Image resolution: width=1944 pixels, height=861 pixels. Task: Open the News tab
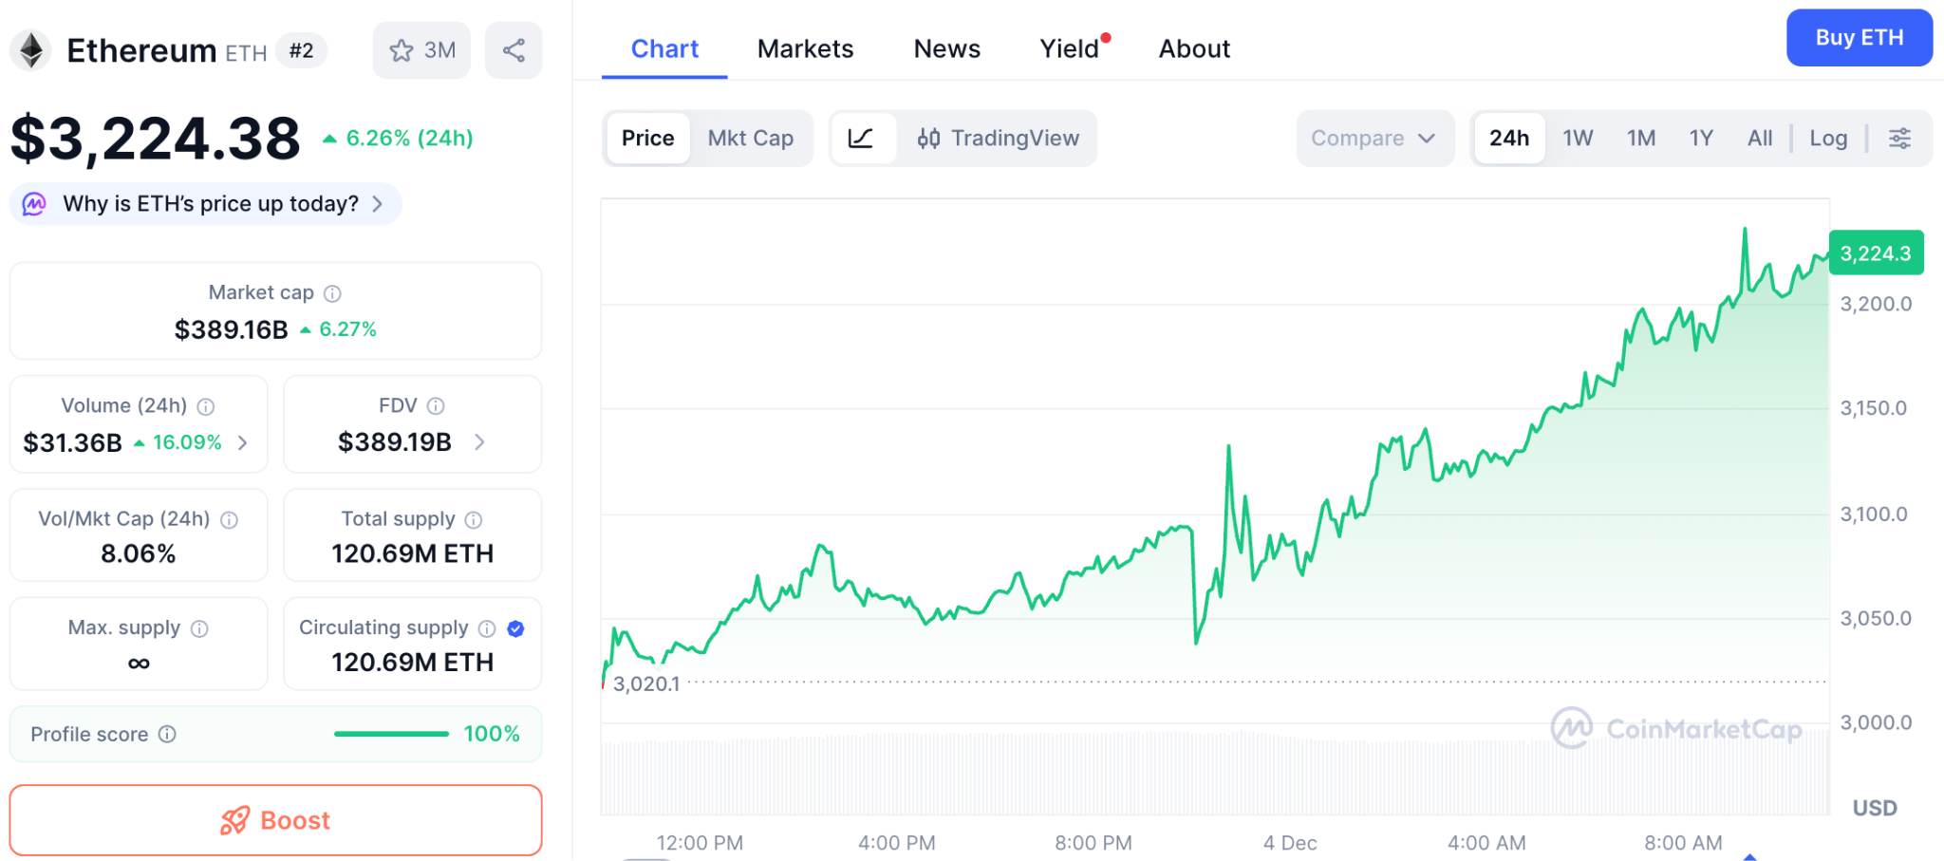pyautogui.click(x=946, y=48)
